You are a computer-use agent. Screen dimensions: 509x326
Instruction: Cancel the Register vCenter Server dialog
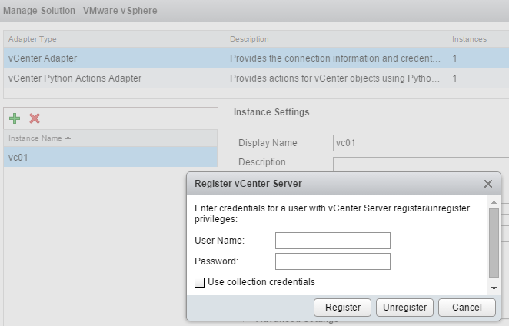(x=467, y=308)
